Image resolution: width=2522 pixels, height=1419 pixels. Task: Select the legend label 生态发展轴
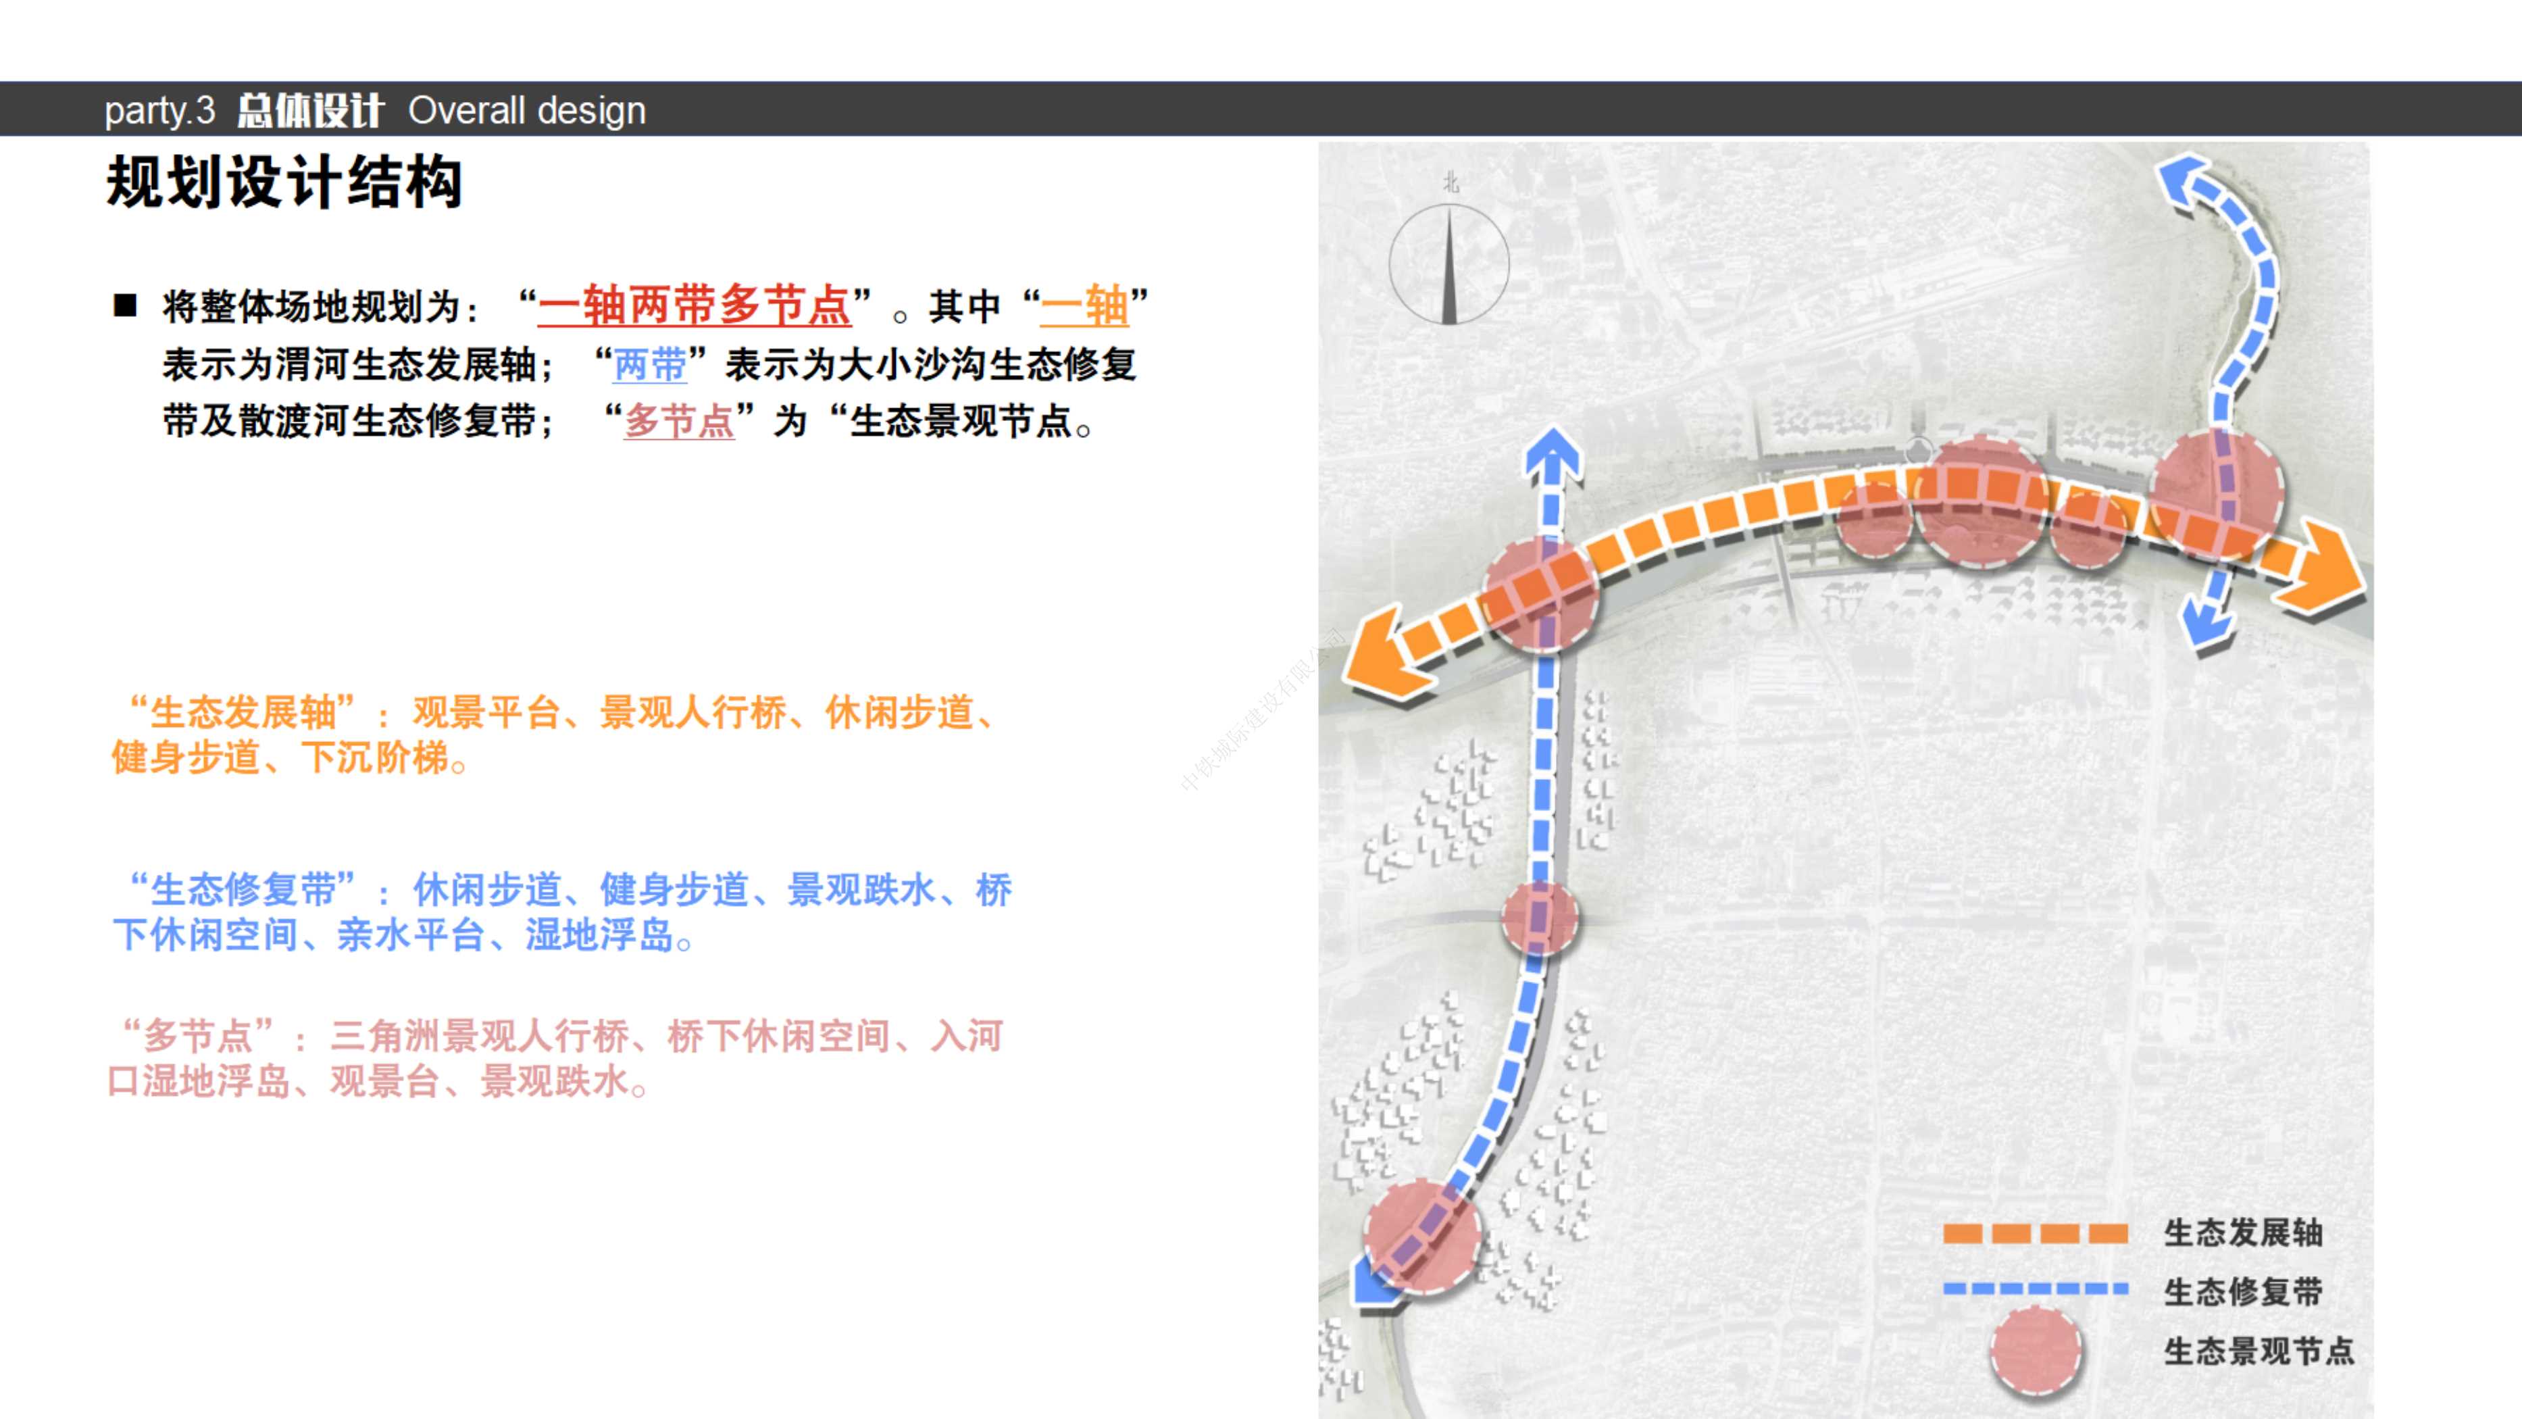[x=2243, y=1233]
